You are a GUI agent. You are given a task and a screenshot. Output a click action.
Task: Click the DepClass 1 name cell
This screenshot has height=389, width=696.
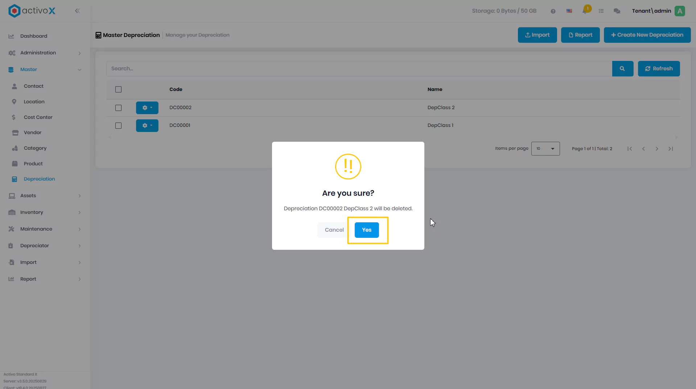440,125
